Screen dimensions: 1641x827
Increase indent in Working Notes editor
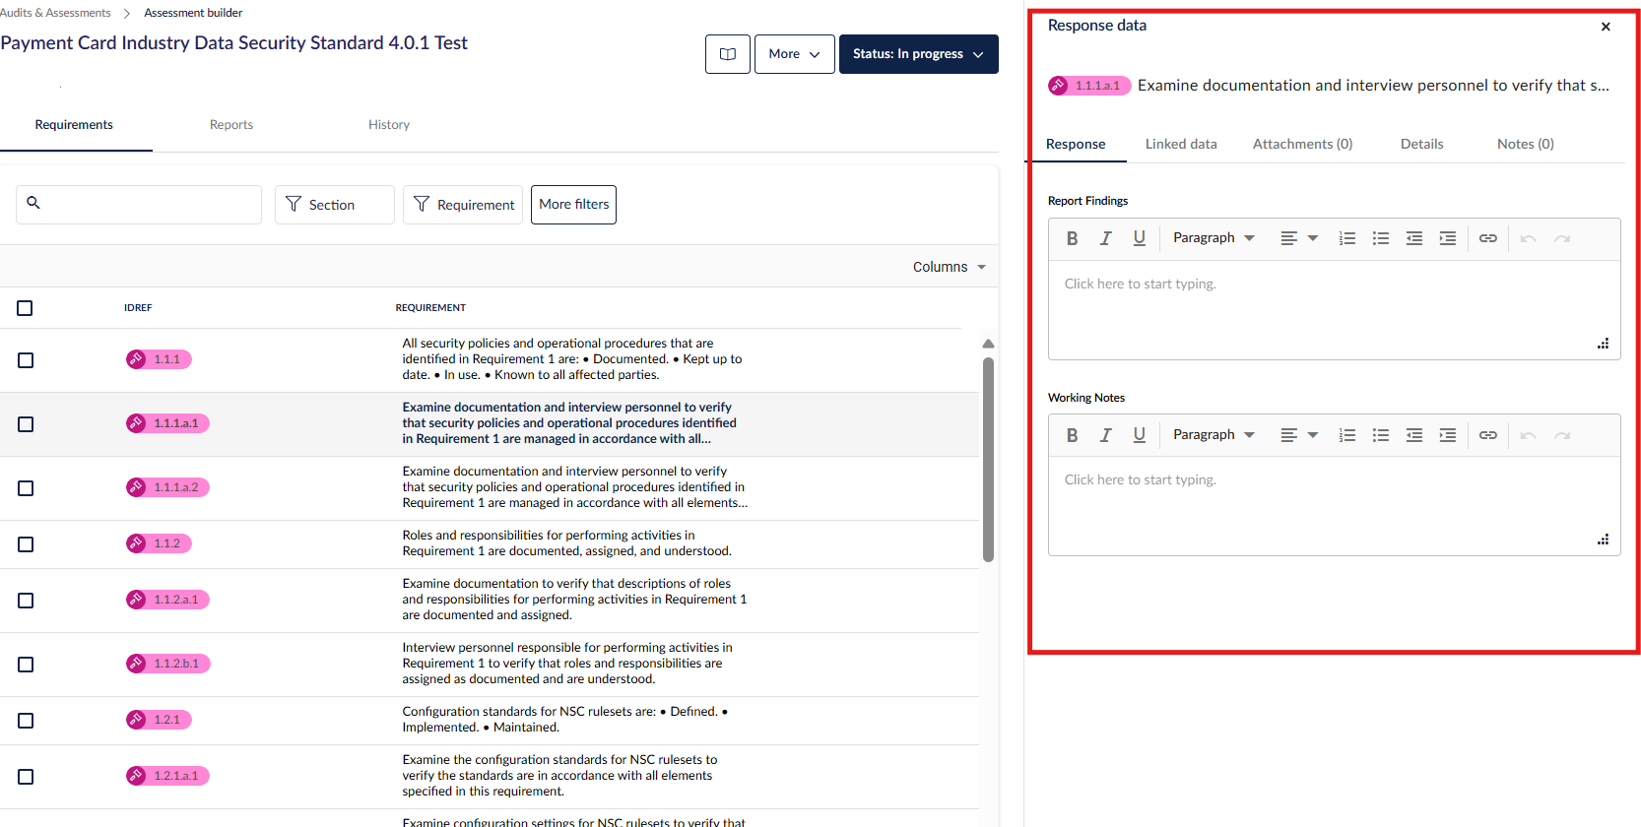click(1447, 435)
